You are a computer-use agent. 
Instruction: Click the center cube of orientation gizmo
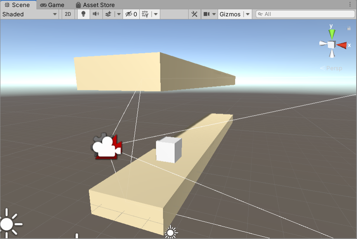pos(331,45)
